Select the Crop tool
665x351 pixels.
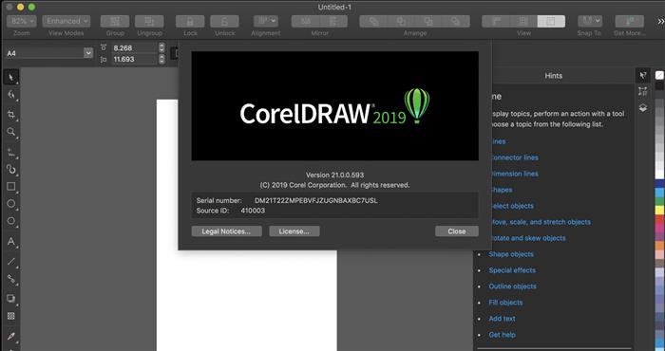pos(11,115)
